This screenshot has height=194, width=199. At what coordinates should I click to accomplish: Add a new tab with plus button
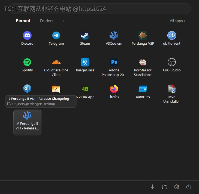point(63,21)
